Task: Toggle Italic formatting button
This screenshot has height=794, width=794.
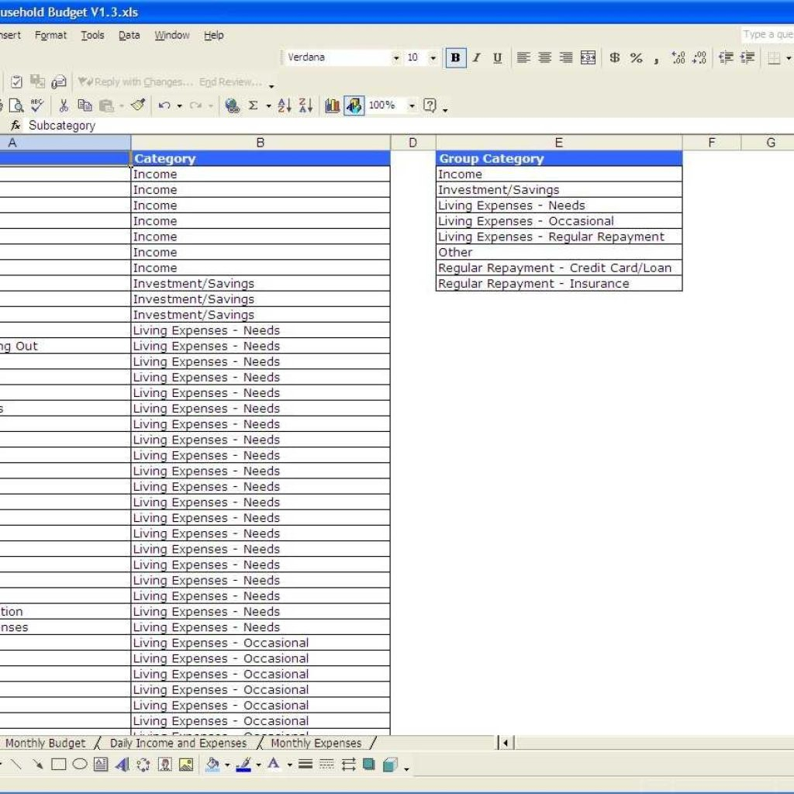Action: coord(477,58)
